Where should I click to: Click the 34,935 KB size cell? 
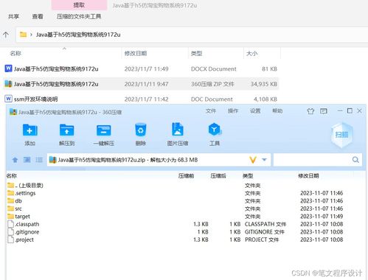click(264, 84)
